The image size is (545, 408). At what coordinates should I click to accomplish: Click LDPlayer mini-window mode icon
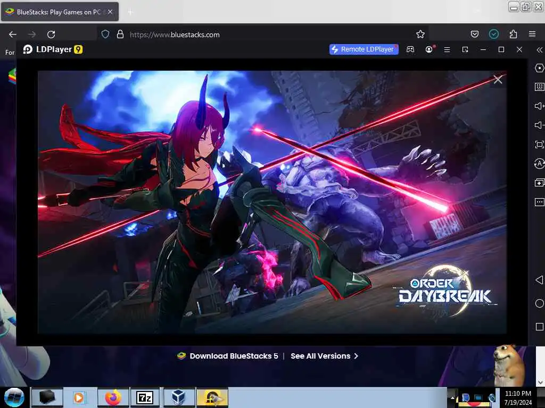(x=465, y=49)
